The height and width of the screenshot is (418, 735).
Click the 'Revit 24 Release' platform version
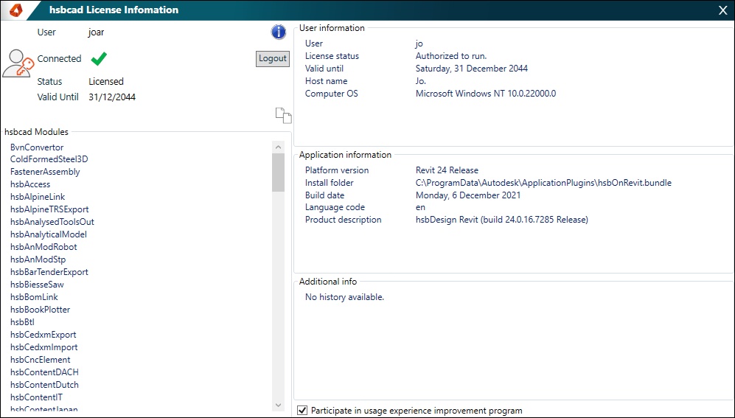tap(447, 170)
